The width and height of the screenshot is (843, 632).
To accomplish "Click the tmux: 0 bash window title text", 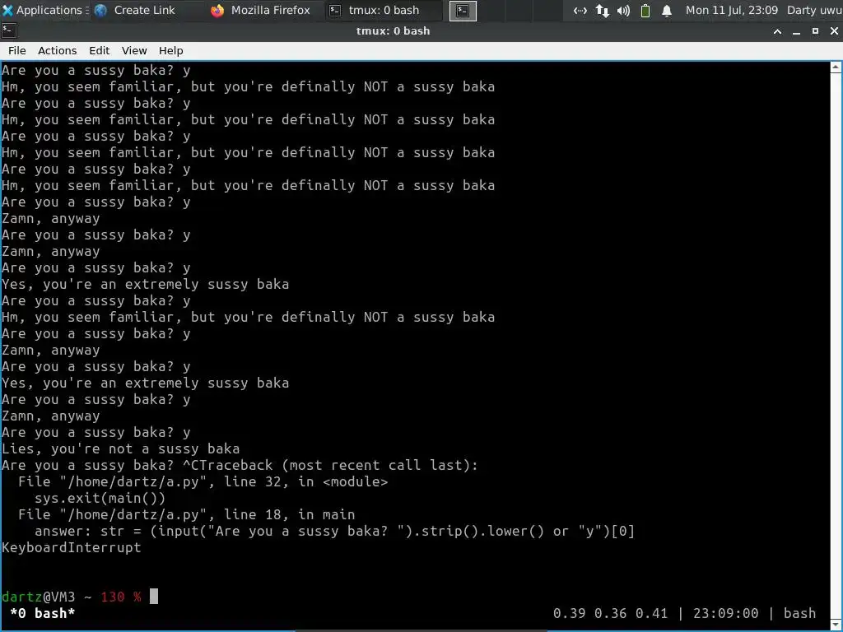I will click(393, 31).
